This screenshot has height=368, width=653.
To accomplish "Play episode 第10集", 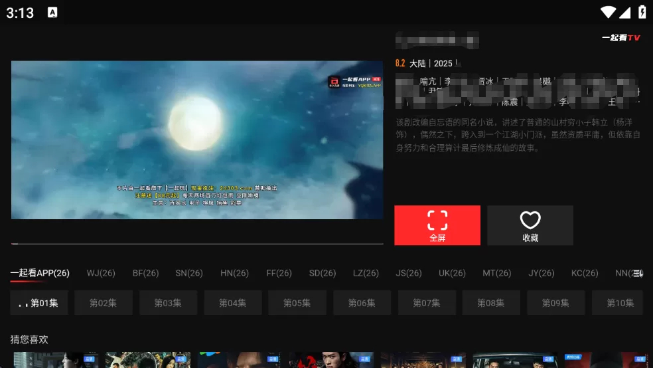I will click(x=620, y=303).
